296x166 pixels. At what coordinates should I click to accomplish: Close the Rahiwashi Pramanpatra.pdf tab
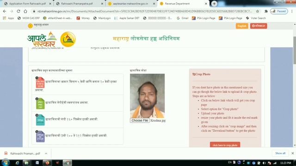pos(102,4)
